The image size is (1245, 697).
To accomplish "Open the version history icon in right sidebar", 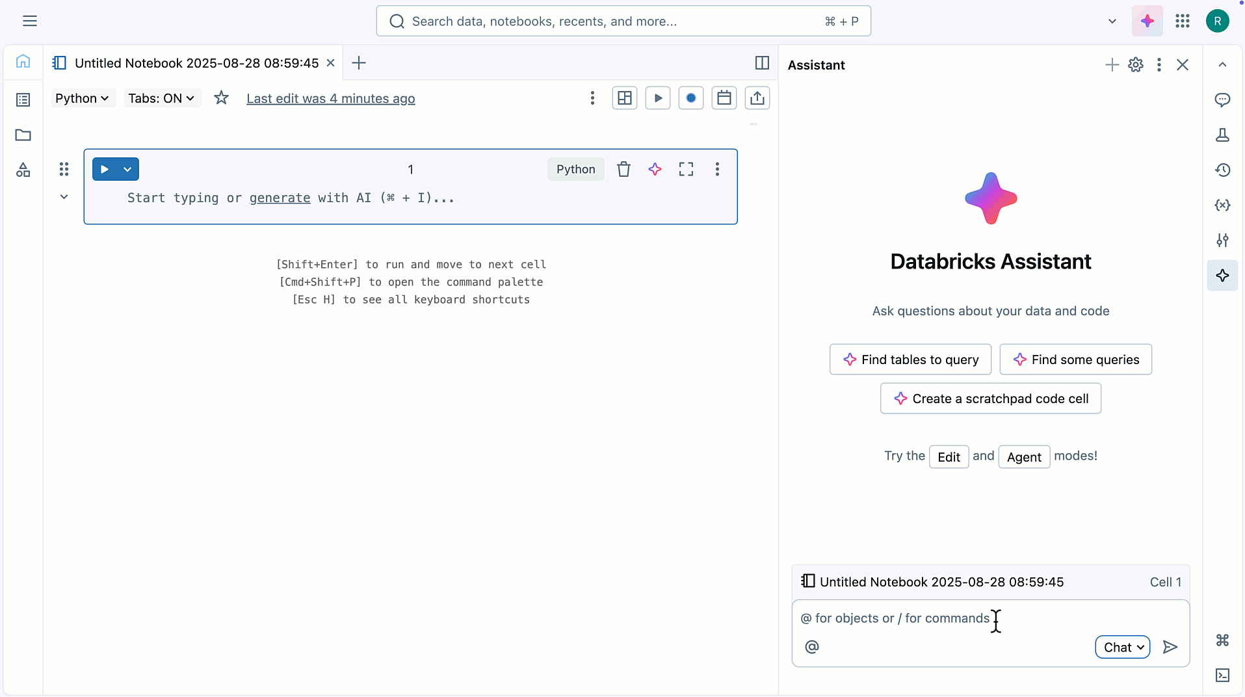I will coord(1222,170).
